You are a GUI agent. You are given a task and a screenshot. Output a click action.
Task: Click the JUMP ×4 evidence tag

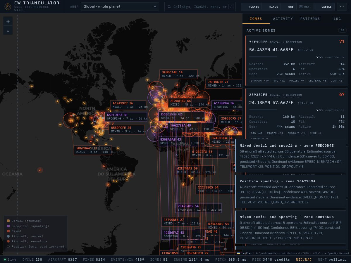coord(316,133)
